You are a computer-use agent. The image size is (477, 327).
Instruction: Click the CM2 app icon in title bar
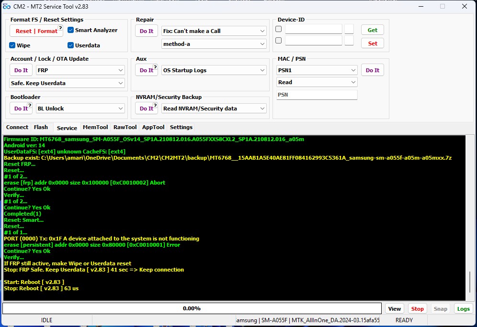(x=7, y=7)
